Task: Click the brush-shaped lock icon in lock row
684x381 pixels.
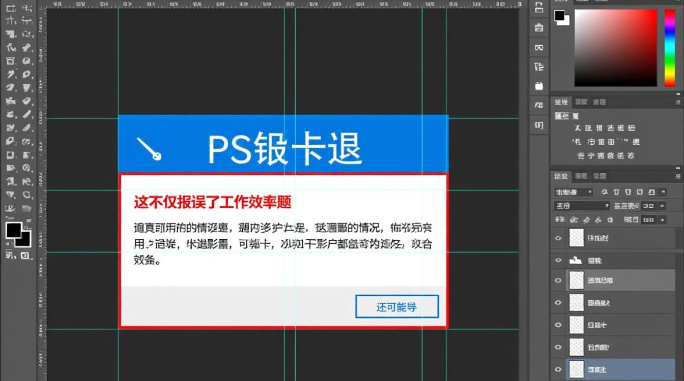Action: (x=586, y=219)
